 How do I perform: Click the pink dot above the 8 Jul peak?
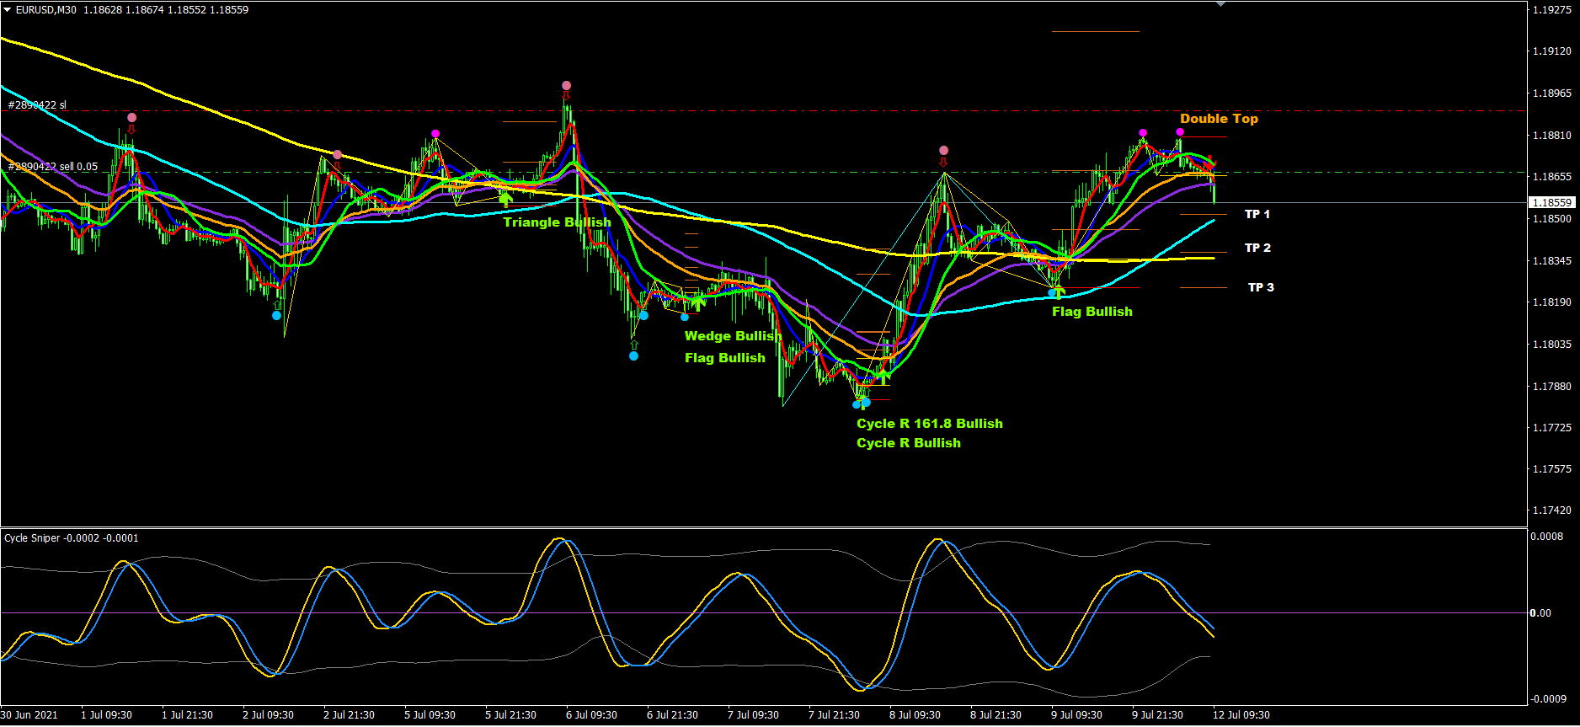pos(943,150)
